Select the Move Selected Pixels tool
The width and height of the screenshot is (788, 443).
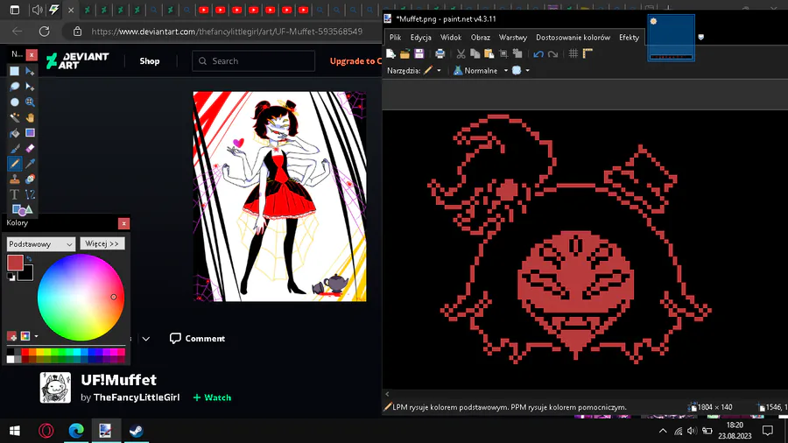click(x=30, y=71)
